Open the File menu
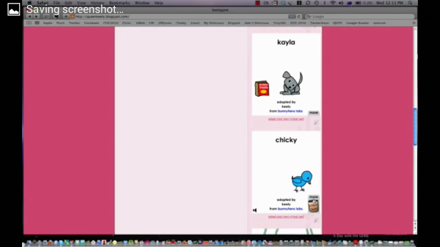The image size is (440, 247). point(57,3)
